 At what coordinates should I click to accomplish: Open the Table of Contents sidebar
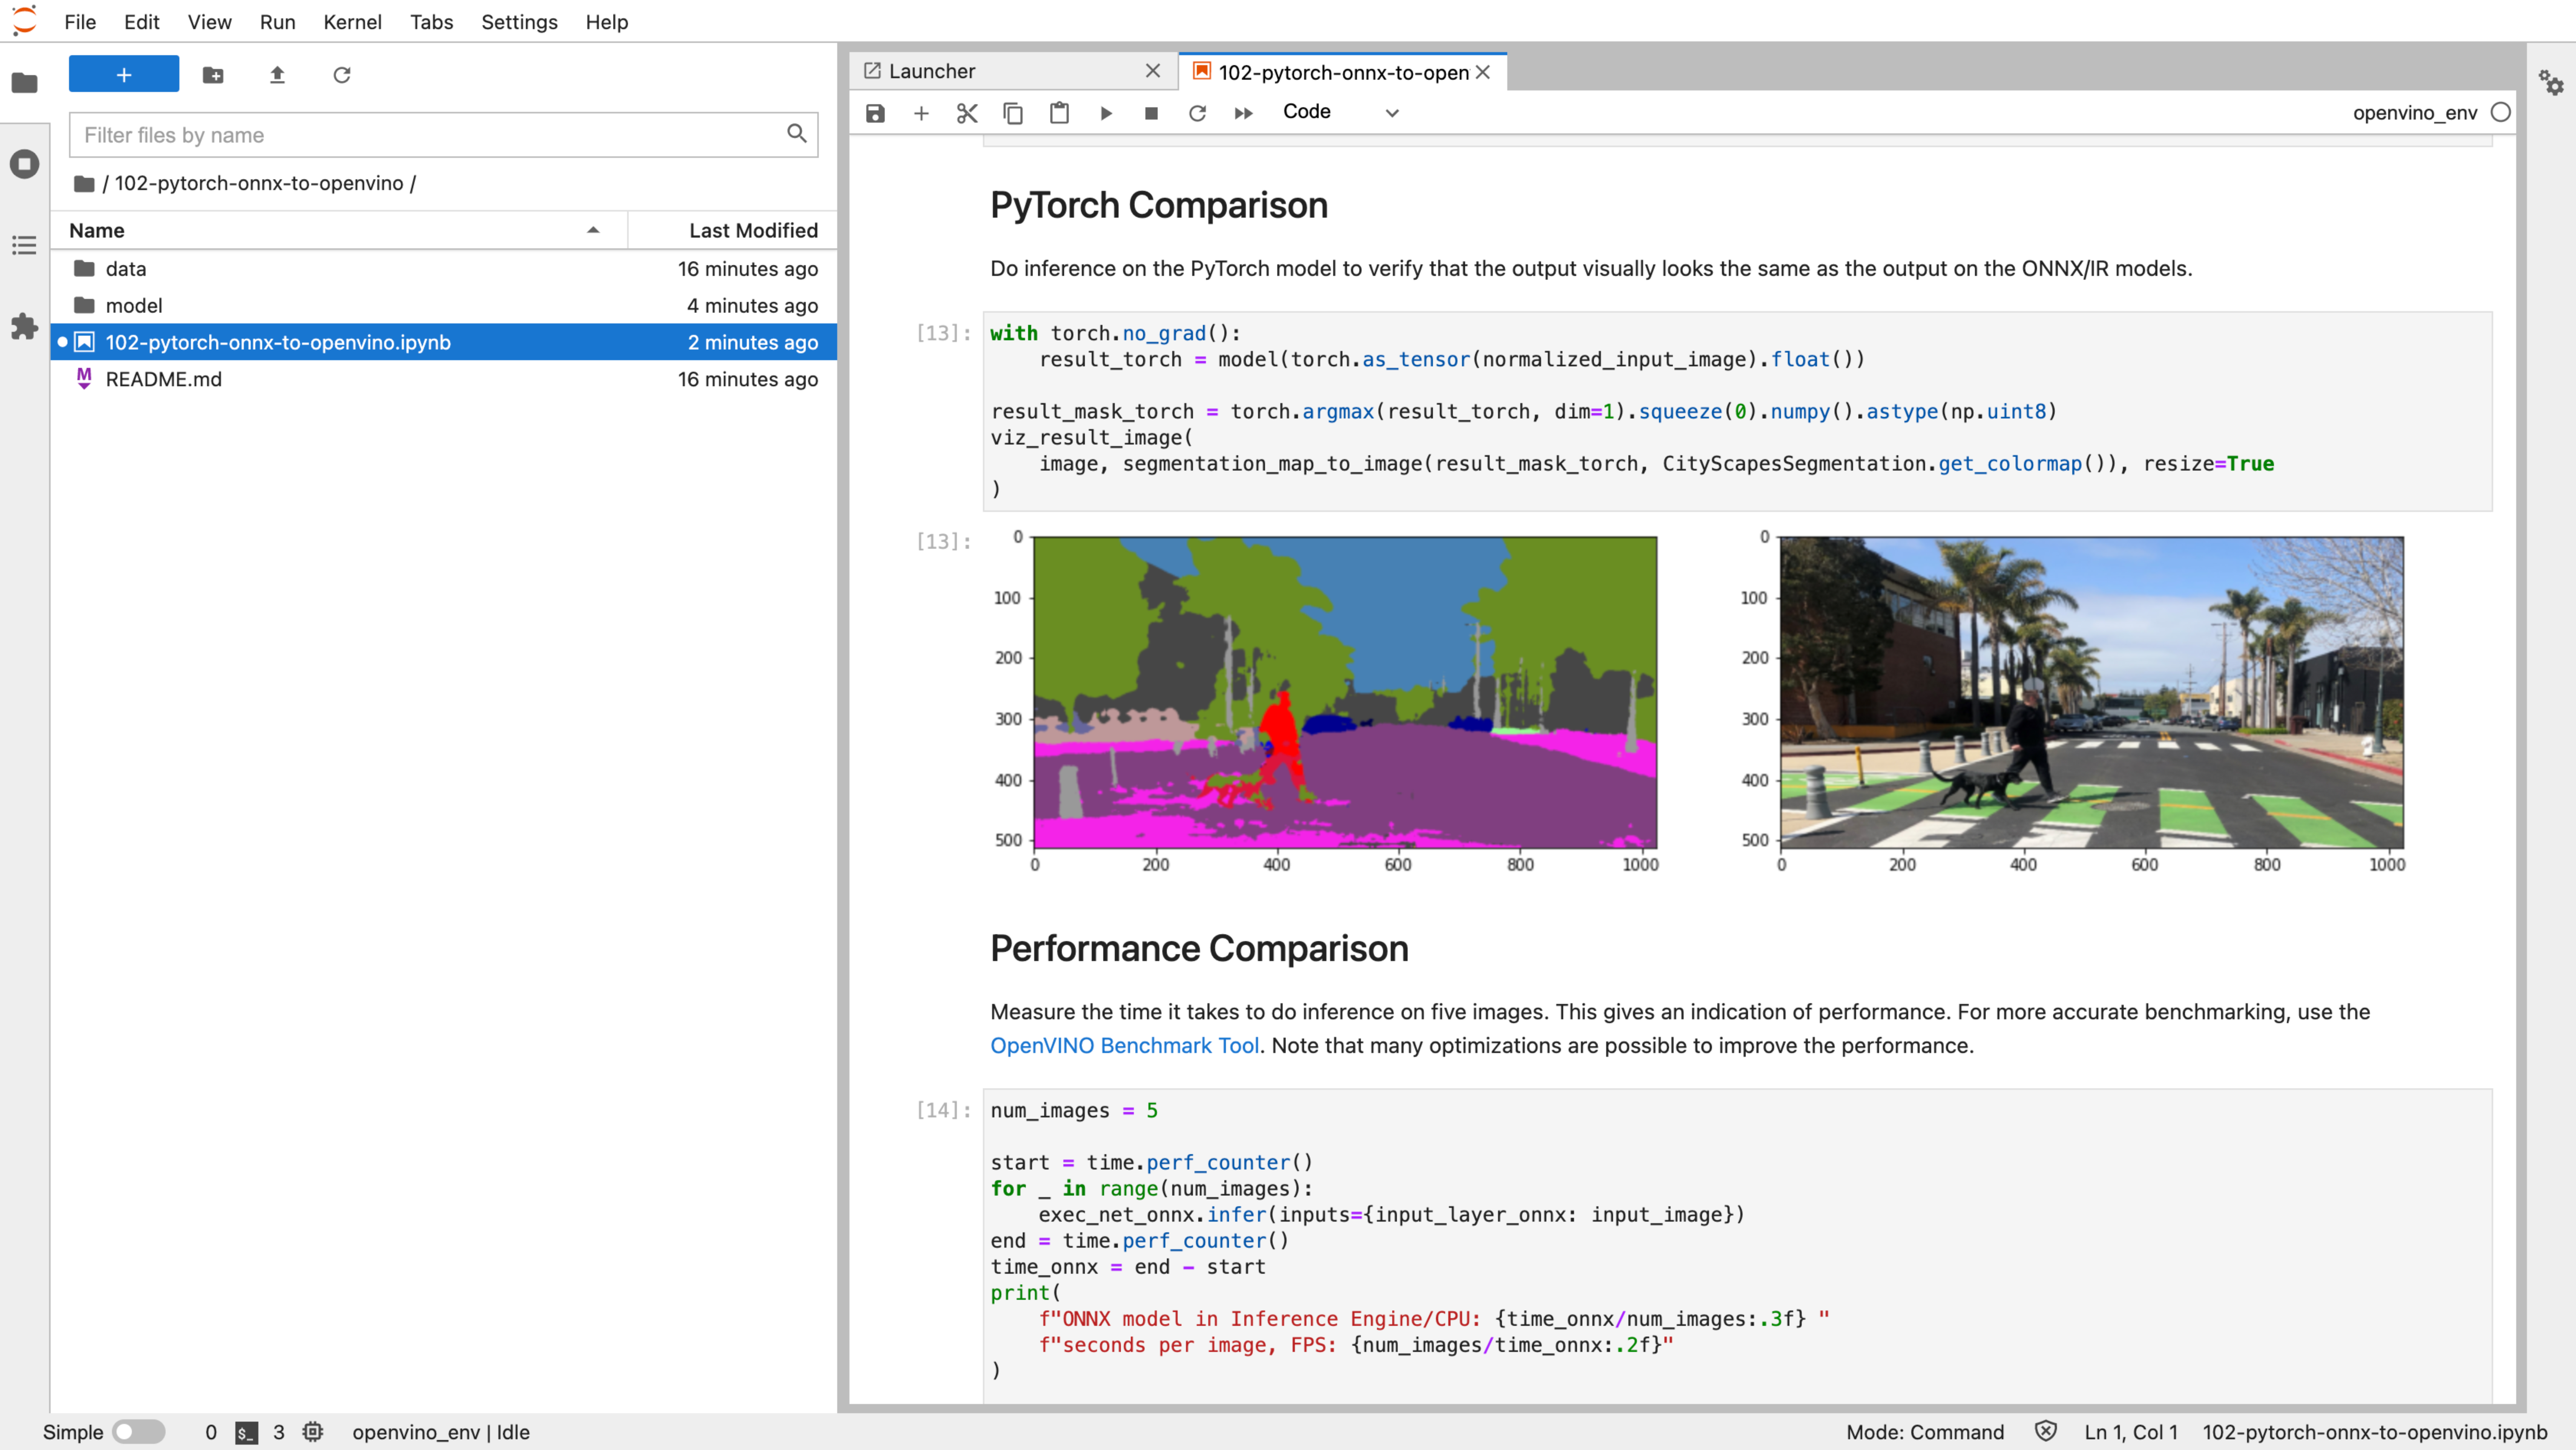[x=24, y=246]
